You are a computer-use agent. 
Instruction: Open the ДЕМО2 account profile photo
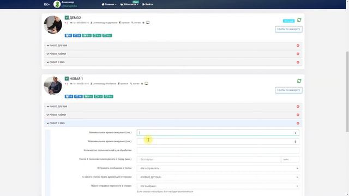[53, 24]
